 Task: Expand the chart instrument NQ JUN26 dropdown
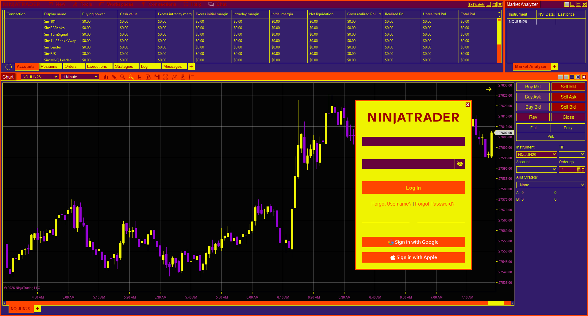(x=56, y=77)
